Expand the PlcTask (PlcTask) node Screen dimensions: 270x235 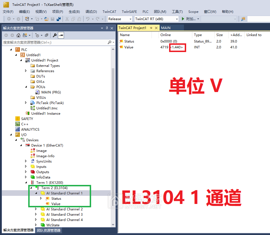pos(26,103)
